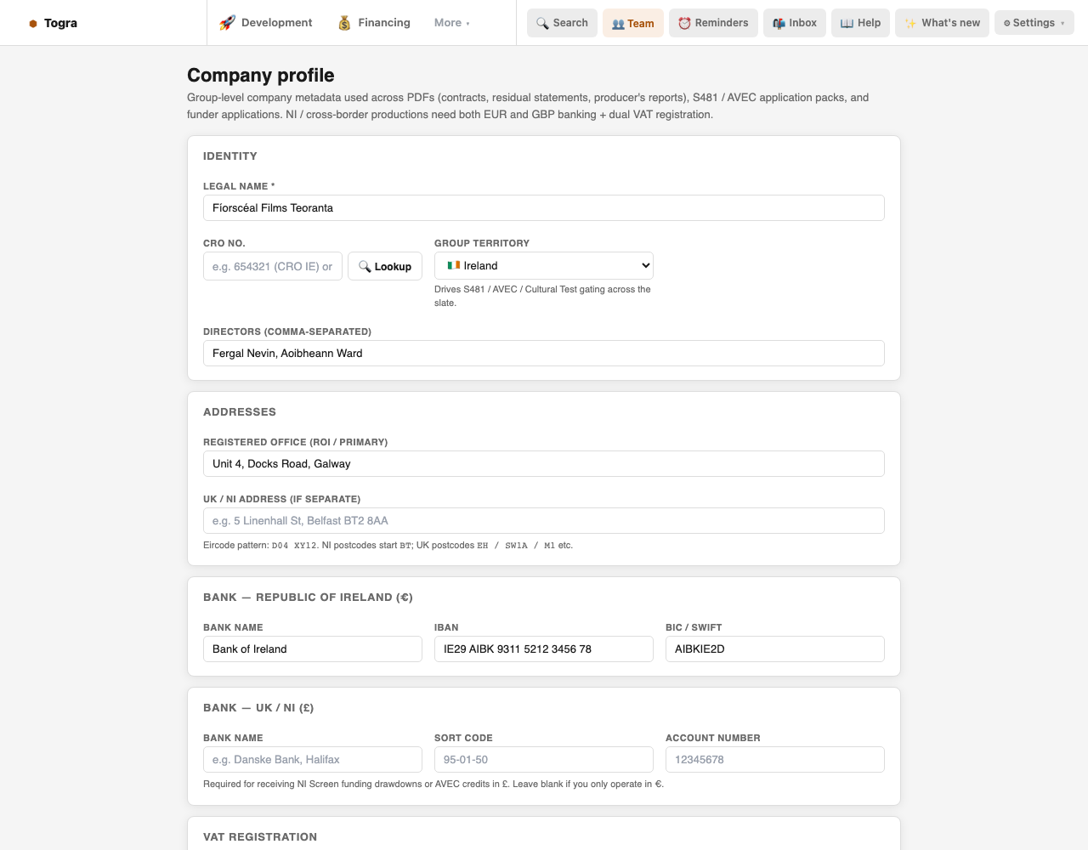This screenshot has height=850, width=1088.
Task: Click the UK / NI address field
Action: [x=544, y=521]
